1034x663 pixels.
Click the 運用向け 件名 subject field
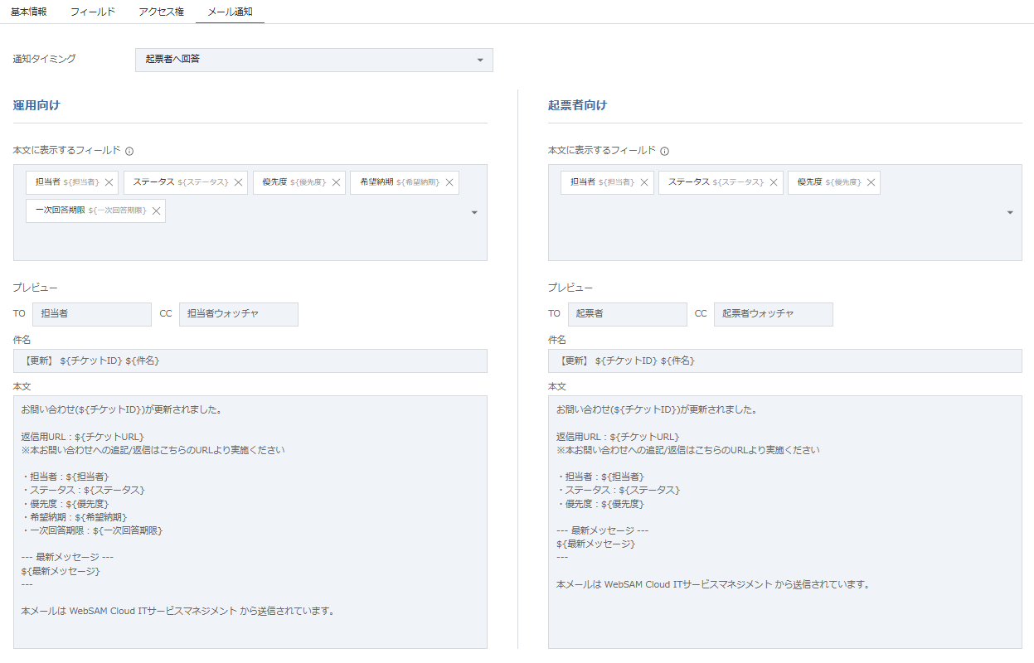tap(250, 361)
